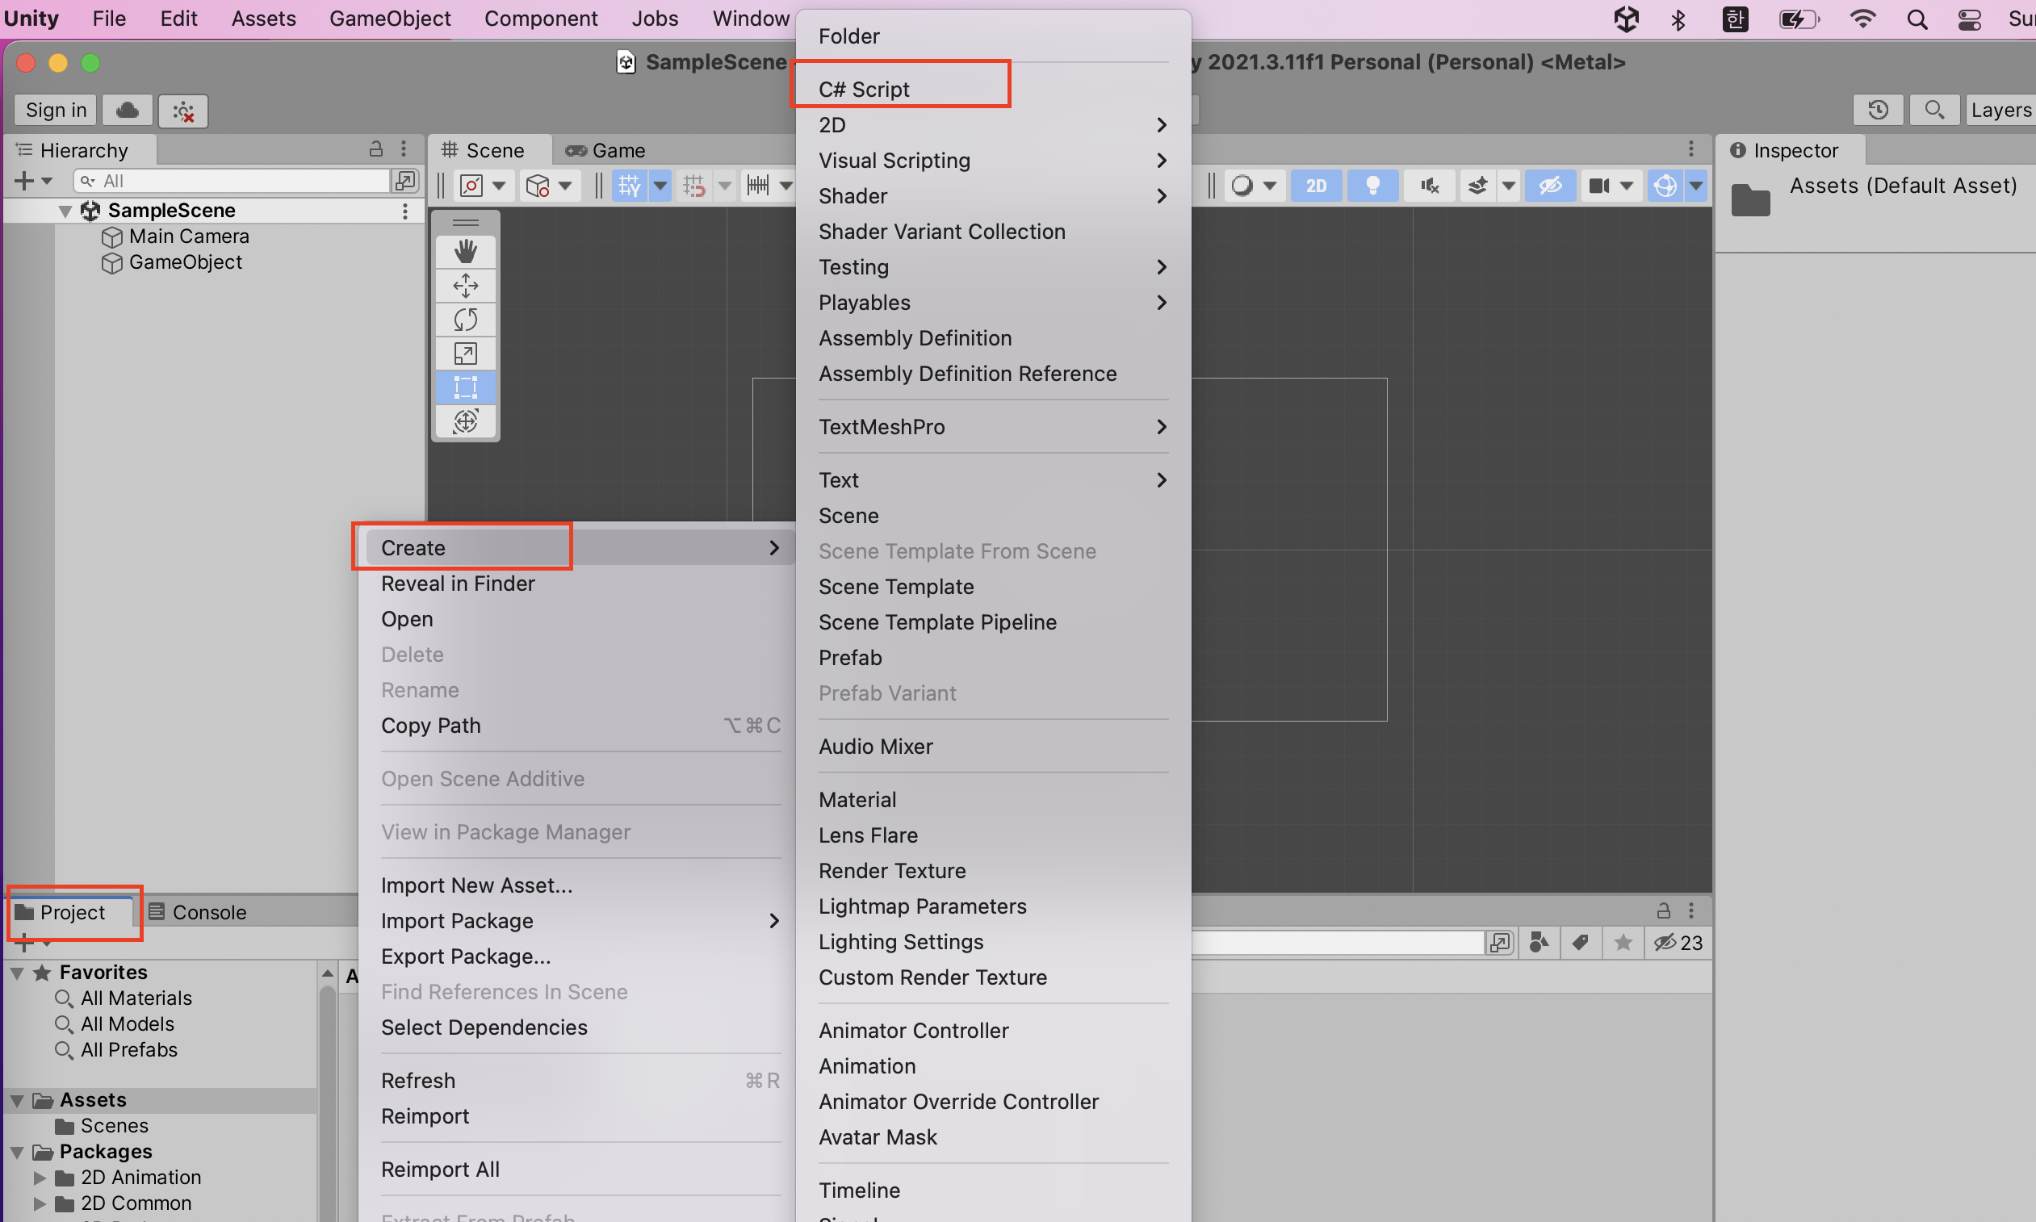Click the favorites star search icon
This screenshot has width=2036, height=1222.
point(1623,943)
